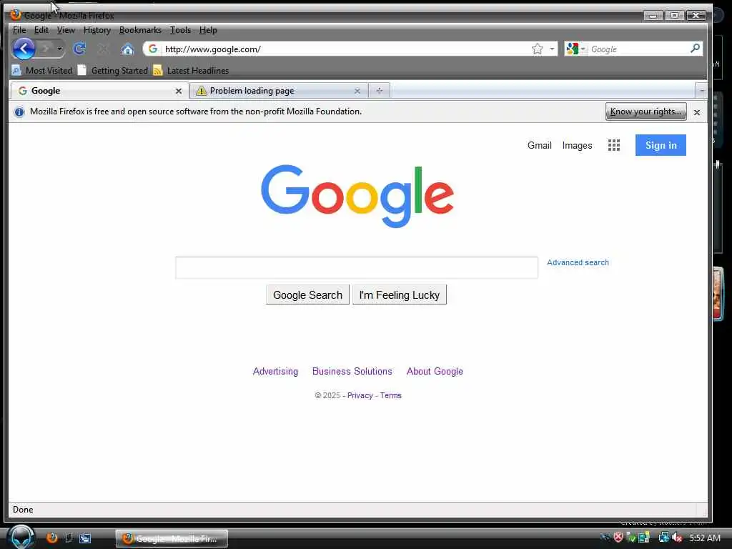Click the Know your rights button
732x549 pixels.
click(646, 112)
